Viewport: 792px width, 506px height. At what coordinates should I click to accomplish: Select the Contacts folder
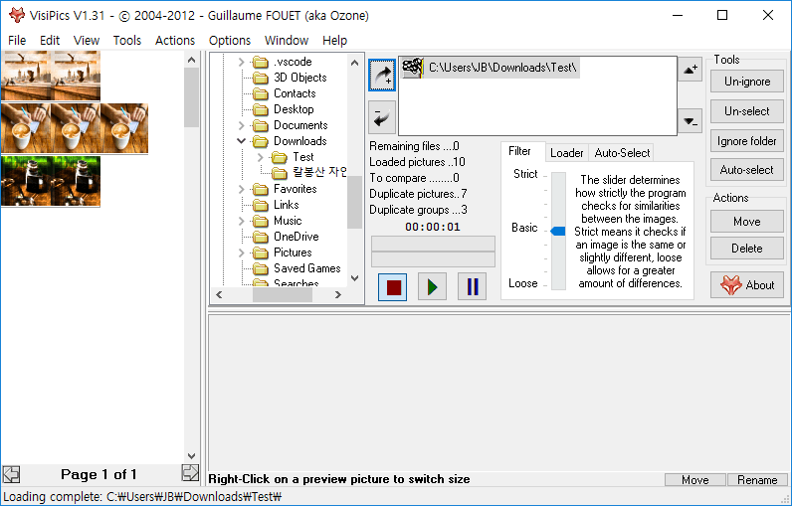284,93
